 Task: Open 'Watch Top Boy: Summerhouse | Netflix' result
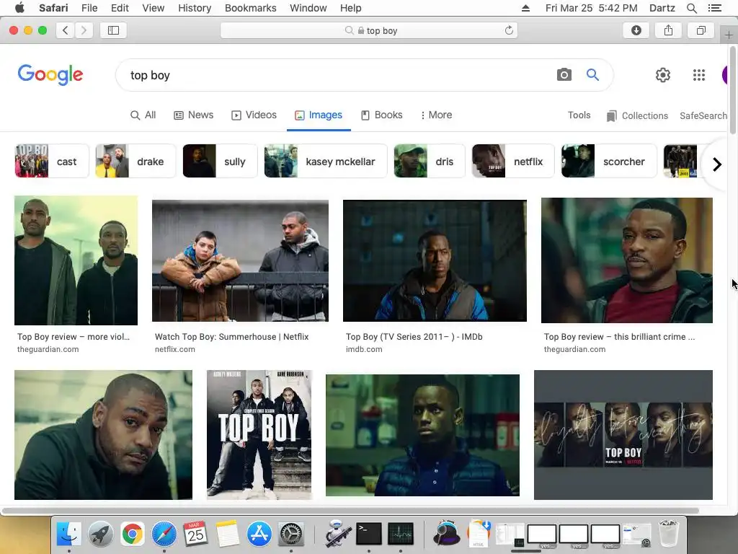231,337
